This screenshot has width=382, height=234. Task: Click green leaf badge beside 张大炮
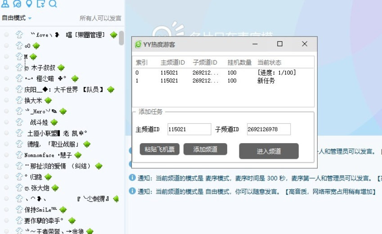(55, 188)
